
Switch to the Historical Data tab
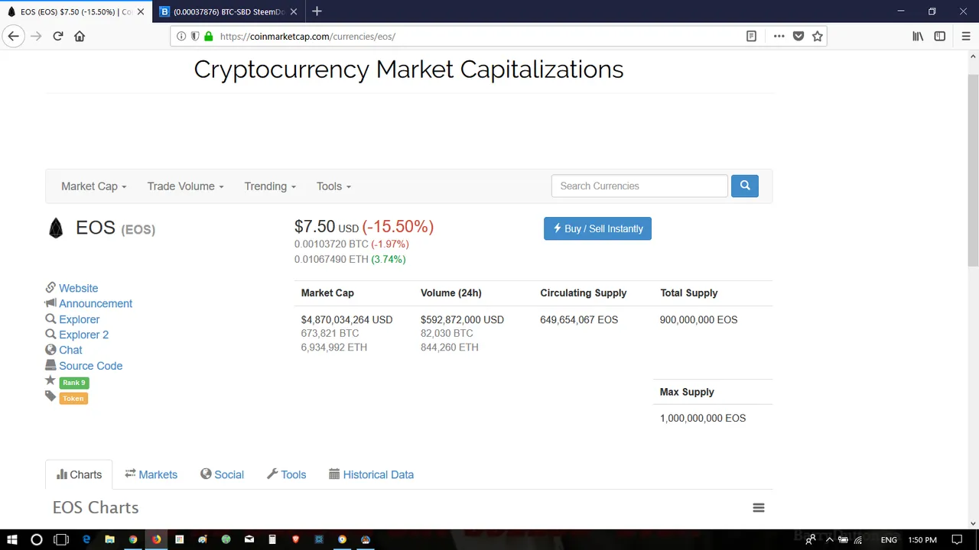point(371,474)
